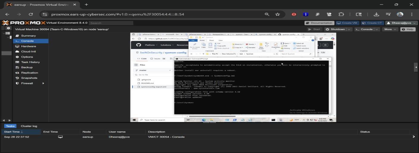Open the Shutdown dropdown arrow
The image size is (419, 153).
[x=349, y=29]
